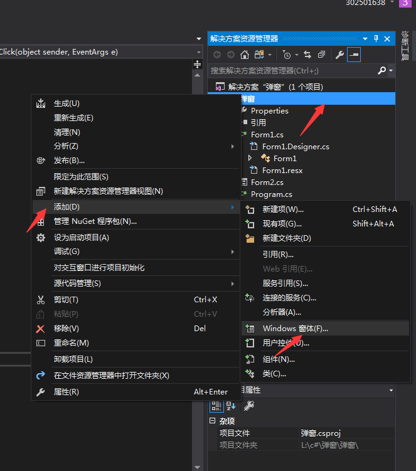416x471 pixels.
Task: Open Properties via the wrench toolbar icon
Action: (340, 55)
